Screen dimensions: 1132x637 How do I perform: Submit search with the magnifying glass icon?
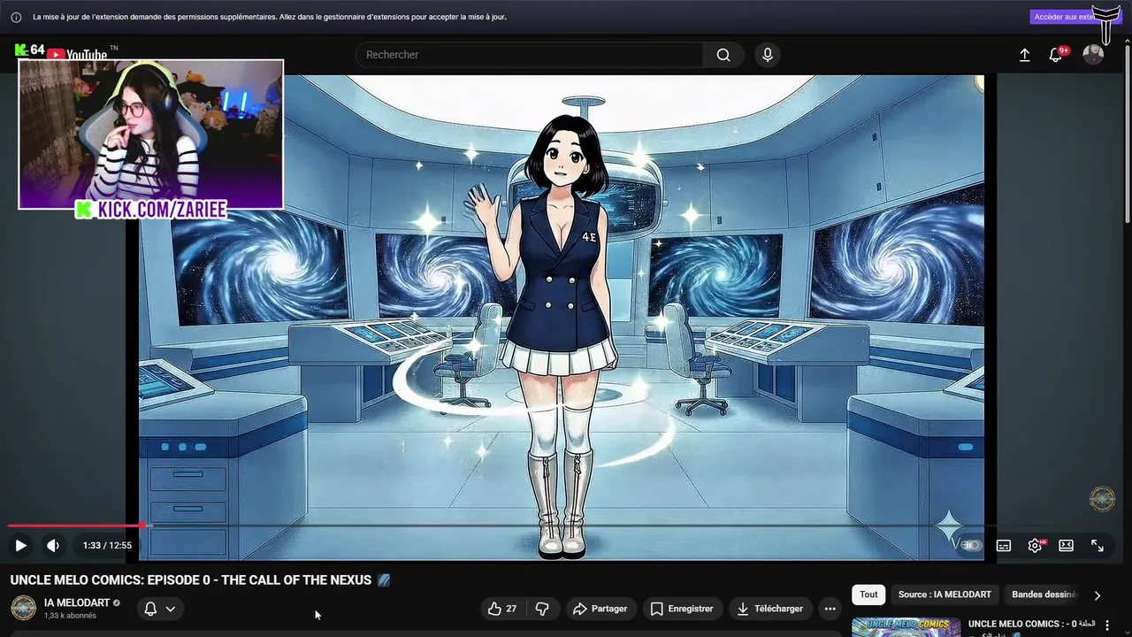coord(723,55)
